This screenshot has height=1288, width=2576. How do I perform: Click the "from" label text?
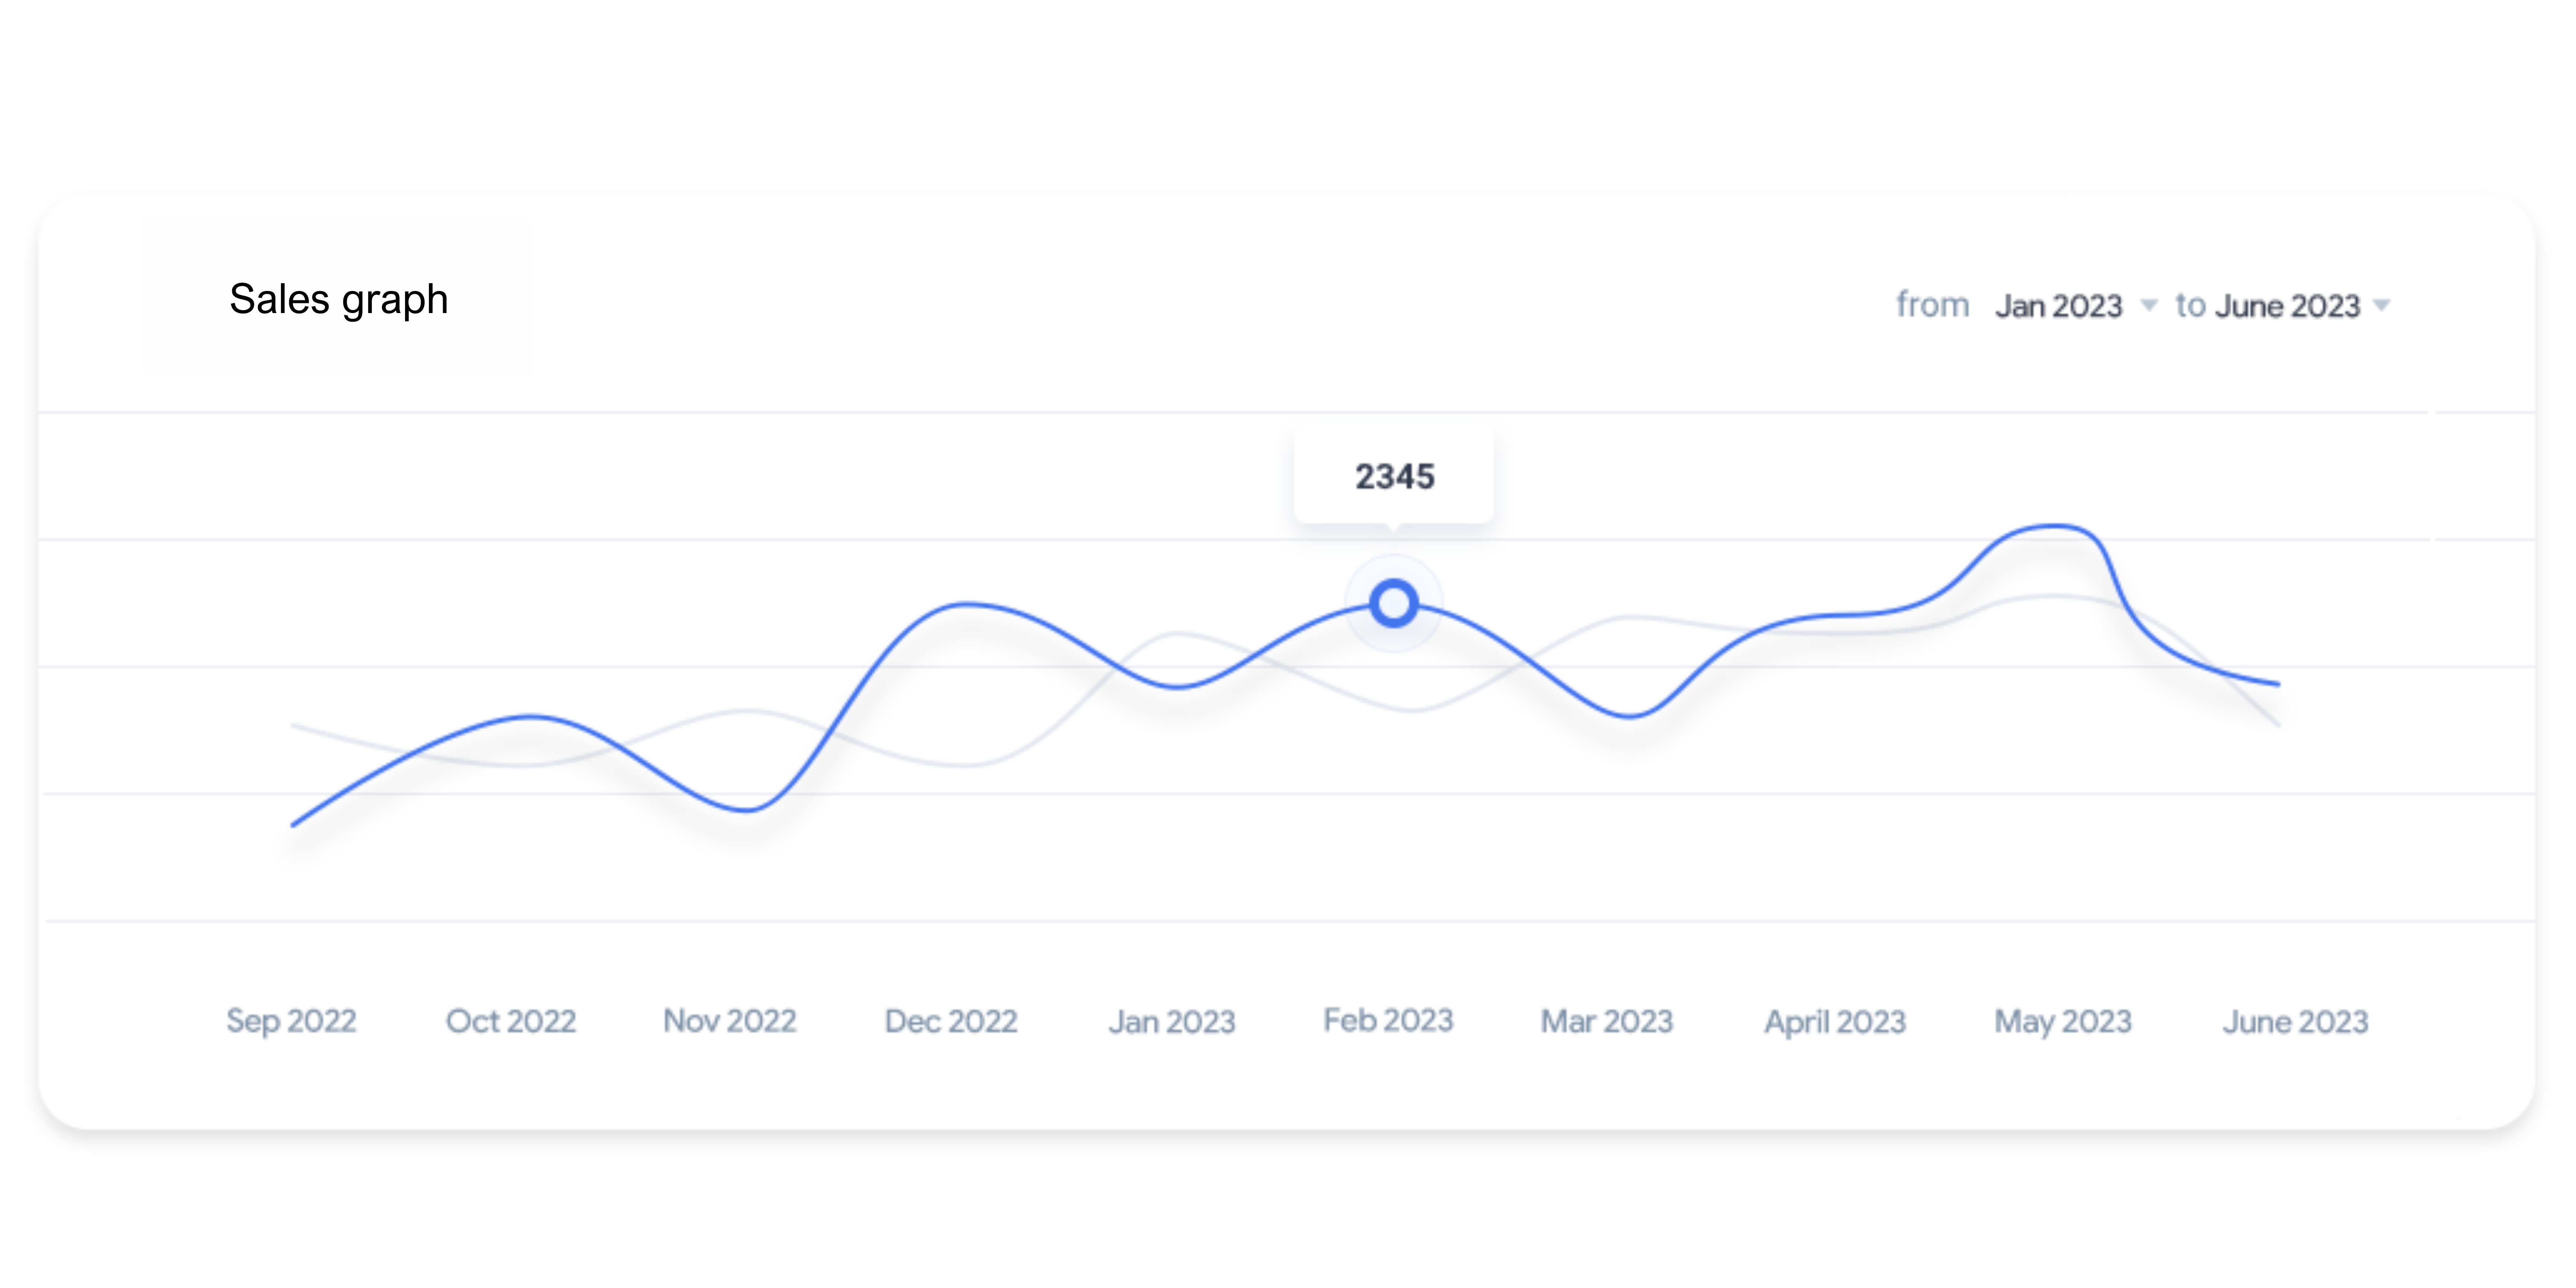click(1932, 305)
